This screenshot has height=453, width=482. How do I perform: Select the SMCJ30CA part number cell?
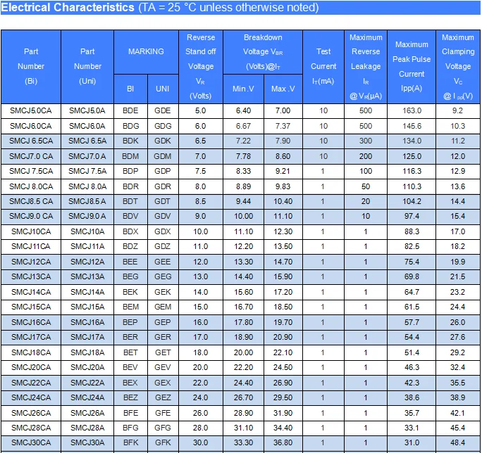[x=31, y=442]
